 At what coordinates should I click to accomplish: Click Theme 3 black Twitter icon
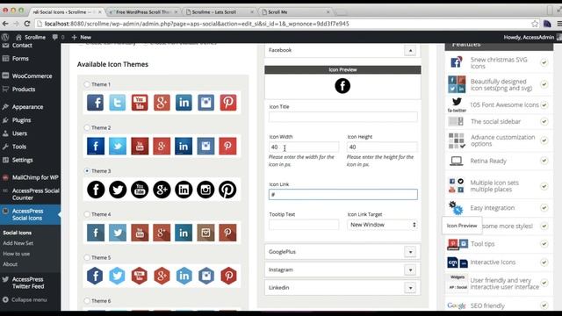click(118, 190)
